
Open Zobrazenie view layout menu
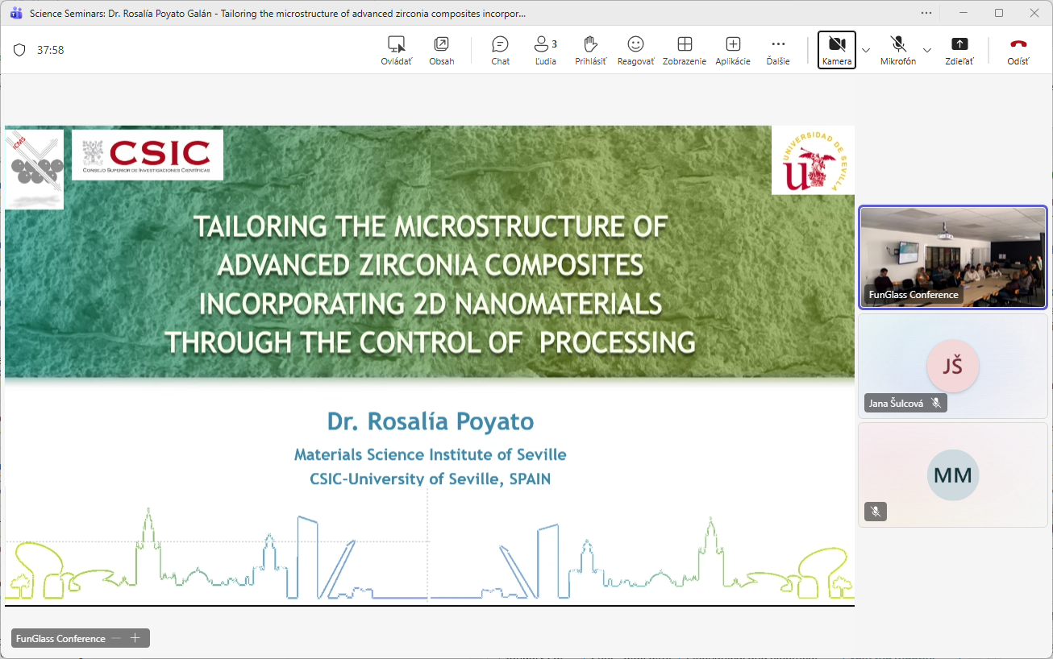(x=684, y=50)
